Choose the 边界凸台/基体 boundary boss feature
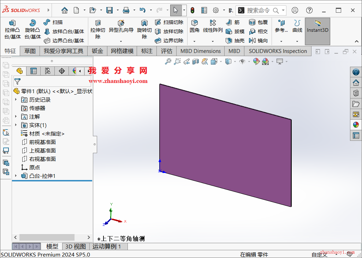This screenshot has height=258, width=362. click(64, 41)
